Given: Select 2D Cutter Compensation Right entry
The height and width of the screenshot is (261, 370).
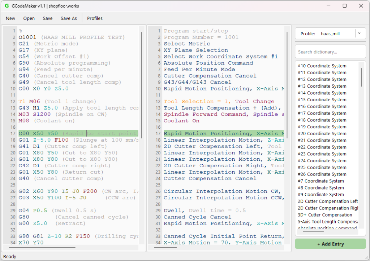Looking at the screenshot, I should click(327, 208).
